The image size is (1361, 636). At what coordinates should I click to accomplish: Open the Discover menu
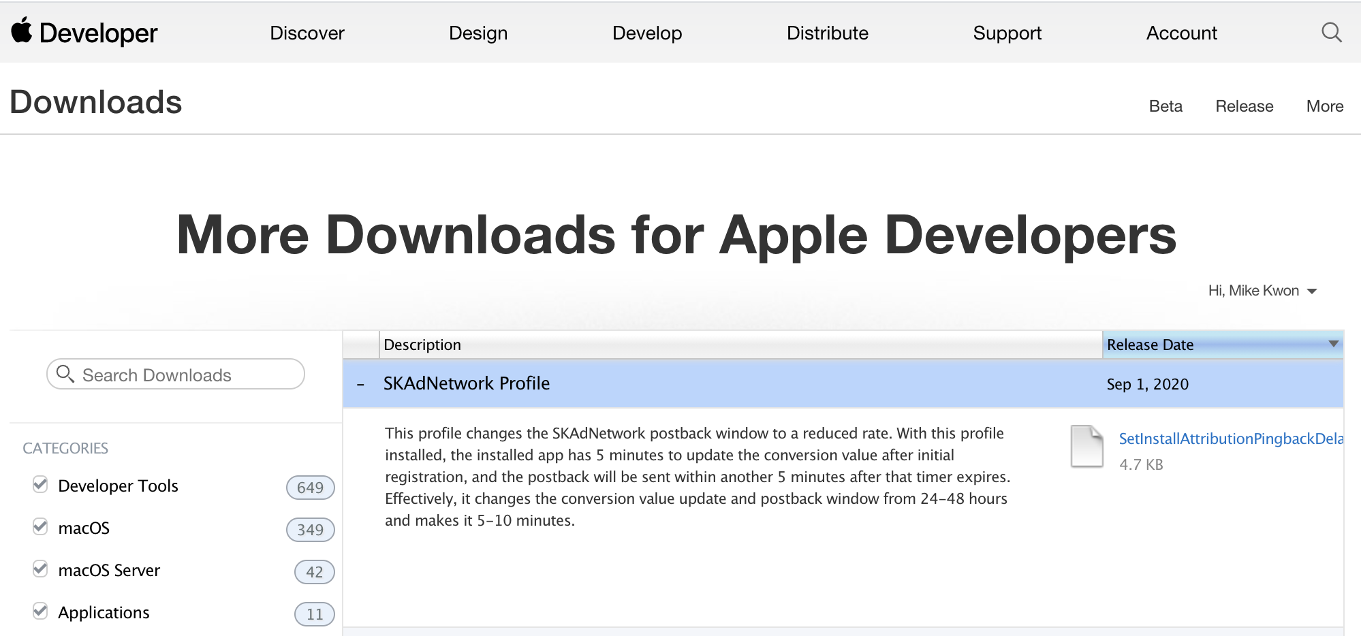[307, 33]
